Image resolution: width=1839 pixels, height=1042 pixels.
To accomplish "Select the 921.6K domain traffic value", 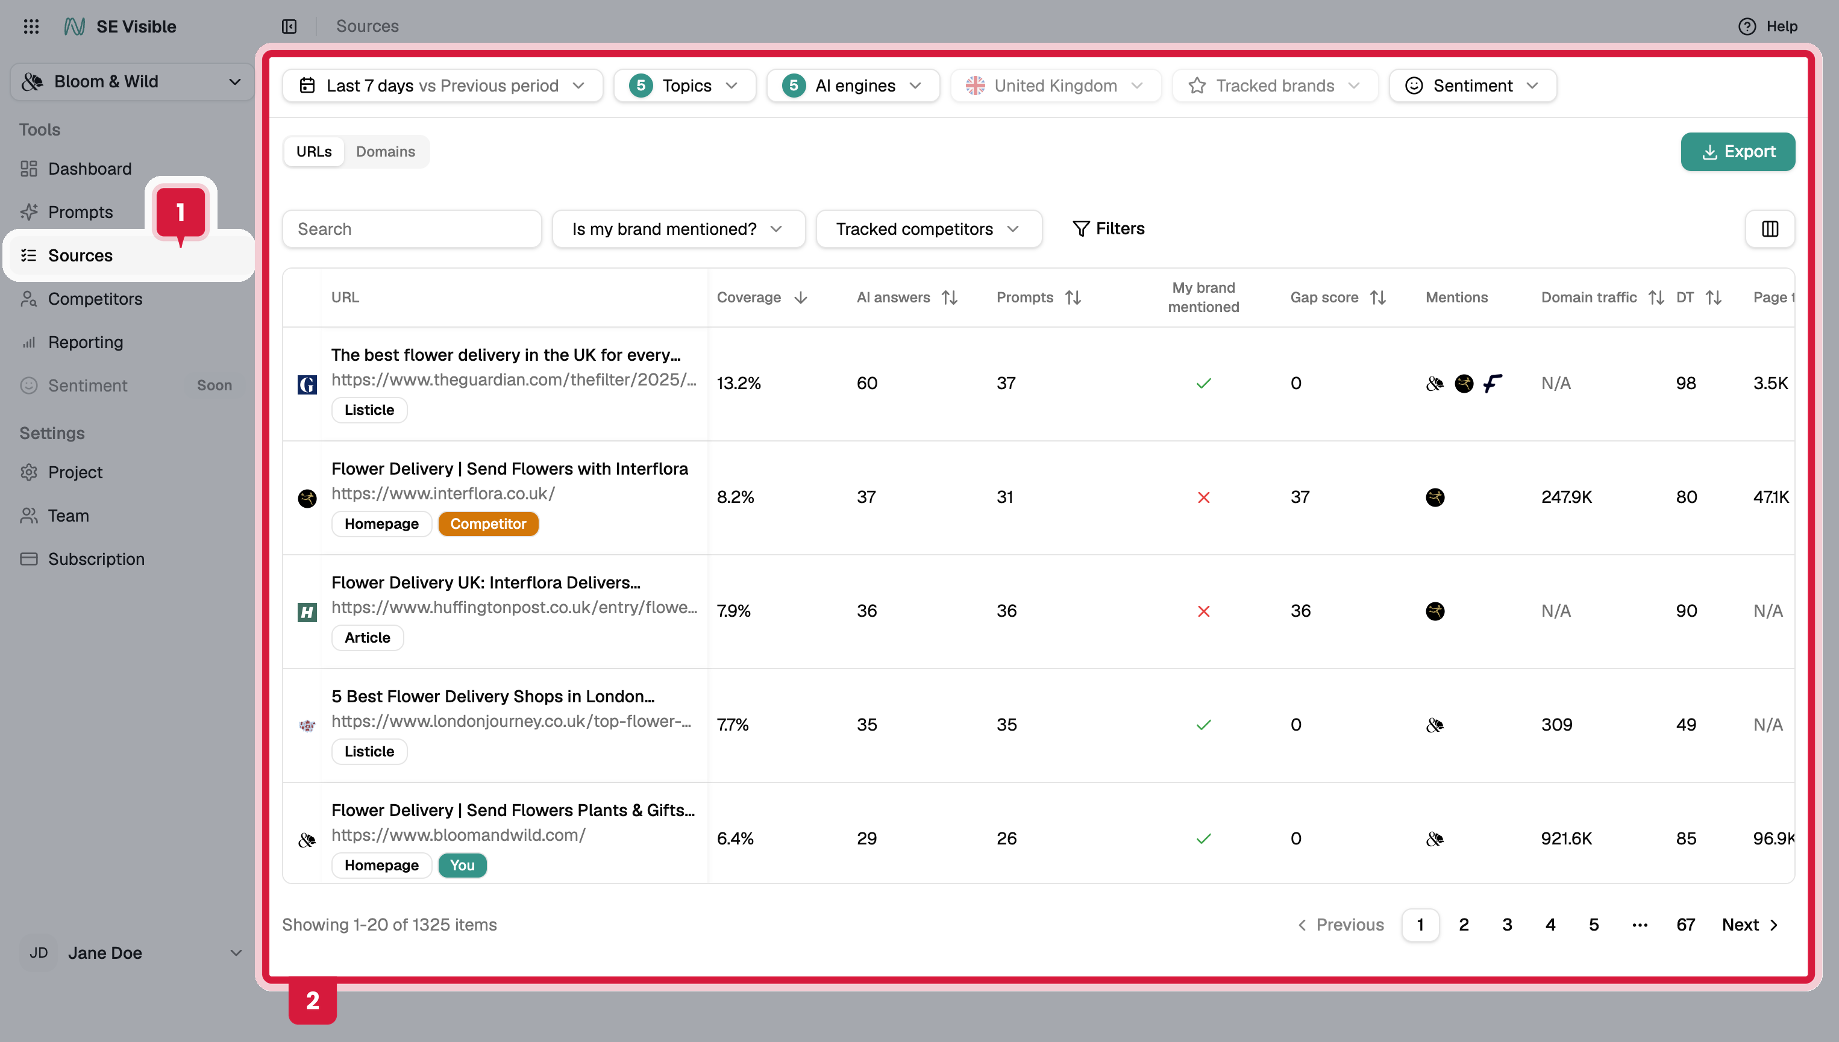I will point(1566,839).
